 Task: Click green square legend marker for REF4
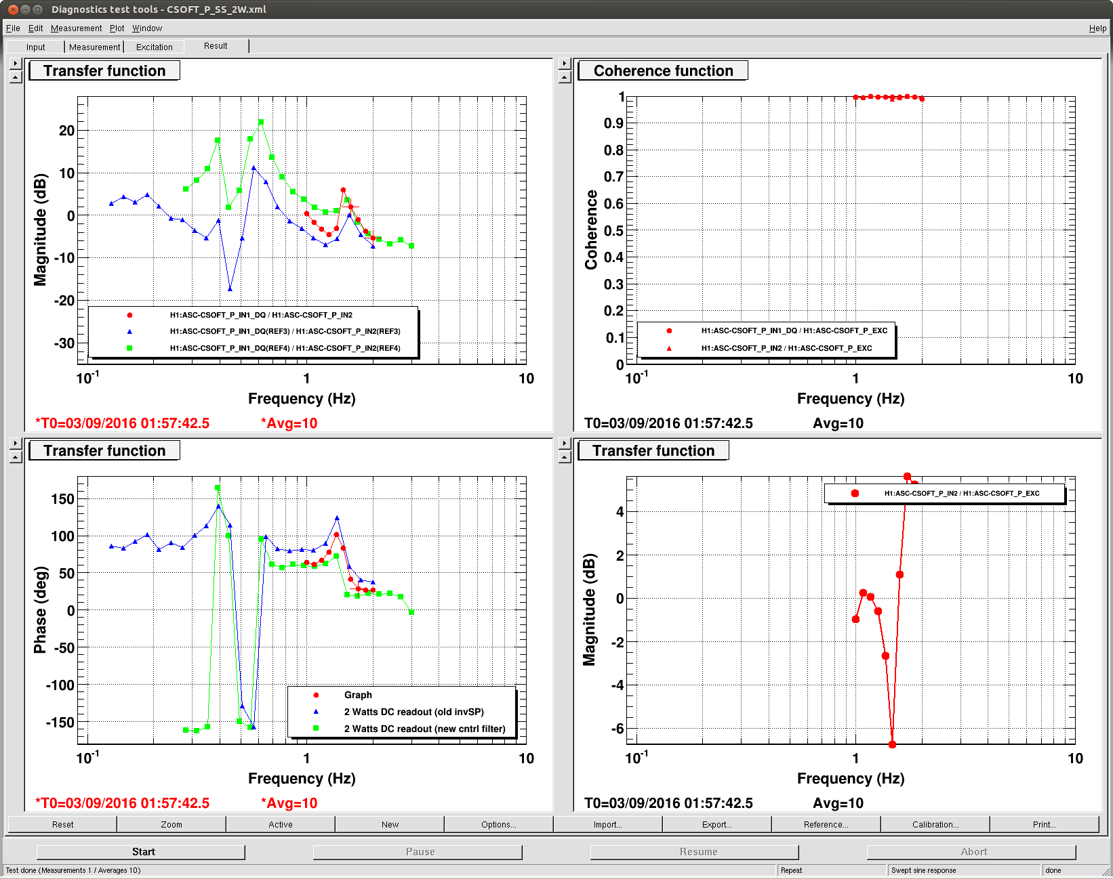point(129,348)
